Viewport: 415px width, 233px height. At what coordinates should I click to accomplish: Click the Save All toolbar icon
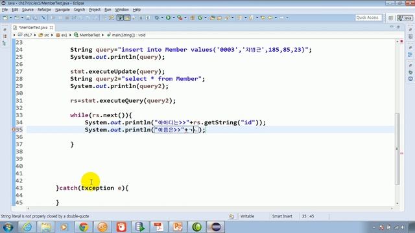tap(35, 17)
